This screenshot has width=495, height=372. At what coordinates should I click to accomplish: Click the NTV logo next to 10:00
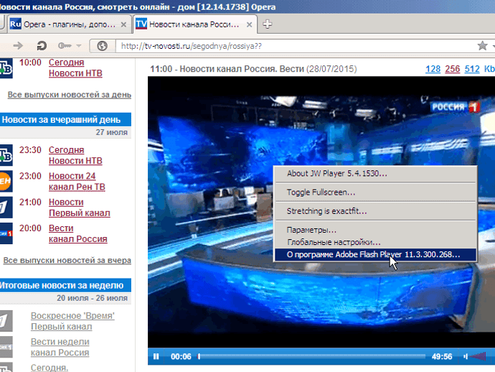click(x=6, y=68)
